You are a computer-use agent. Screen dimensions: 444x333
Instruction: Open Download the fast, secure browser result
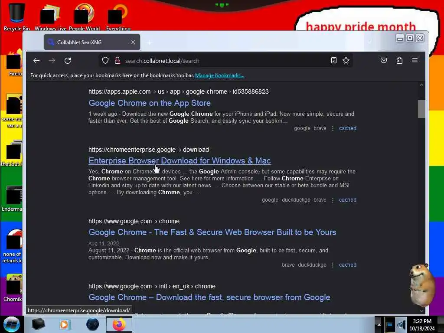[209, 297]
